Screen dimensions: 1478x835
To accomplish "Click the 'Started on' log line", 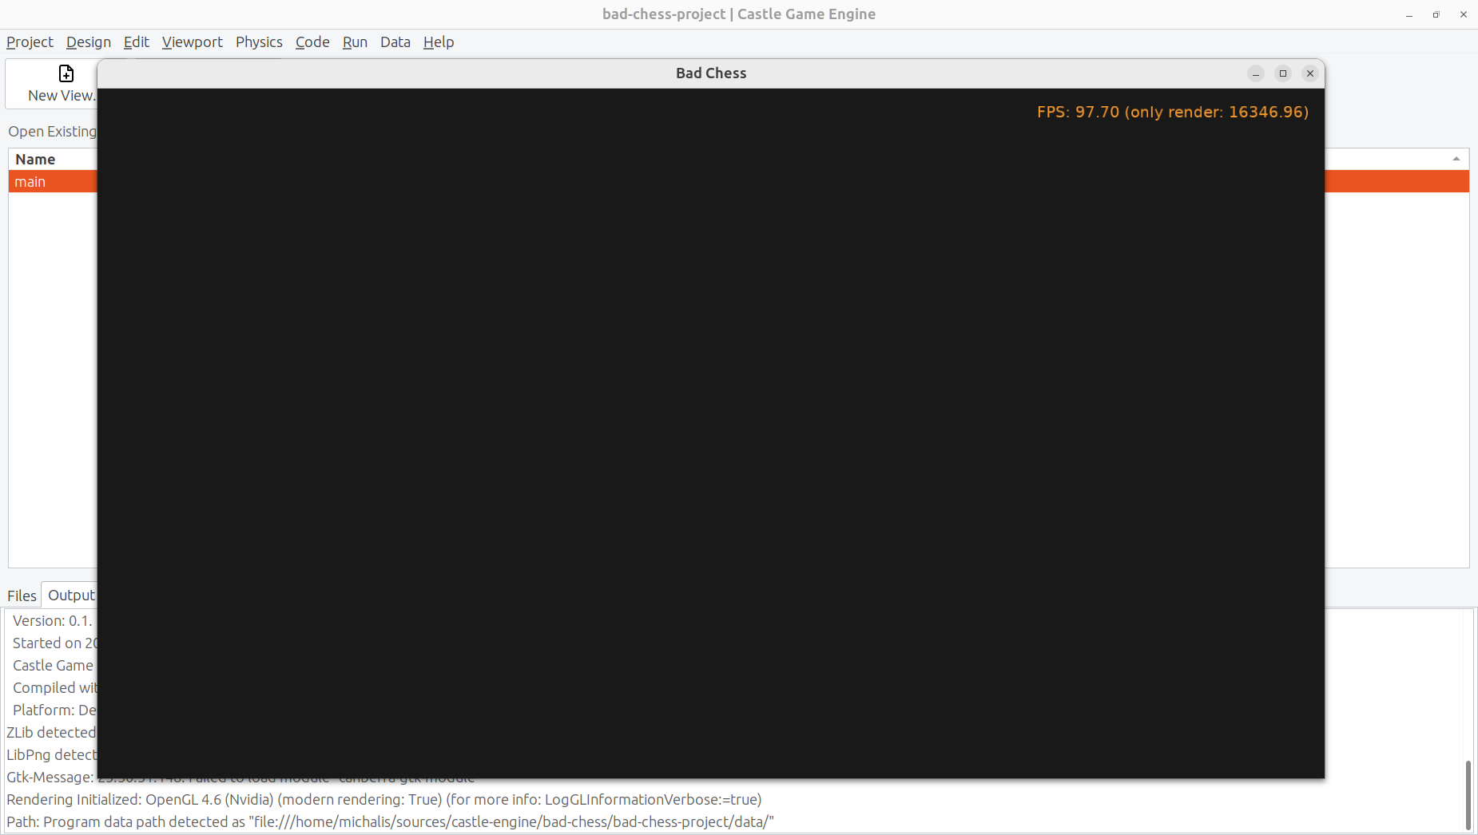I will click(55, 643).
